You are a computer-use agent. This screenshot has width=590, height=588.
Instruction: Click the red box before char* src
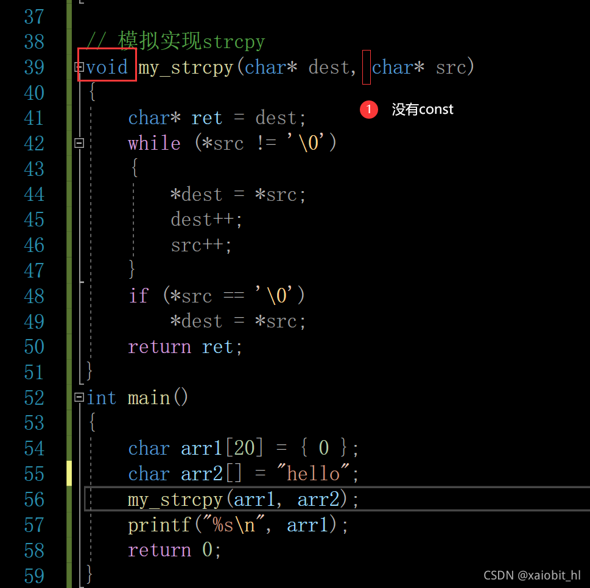[366, 67]
